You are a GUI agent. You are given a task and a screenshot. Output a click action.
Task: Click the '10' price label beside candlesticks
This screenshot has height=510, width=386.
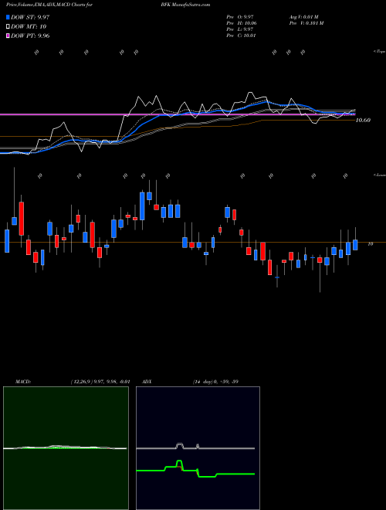(370, 243)
